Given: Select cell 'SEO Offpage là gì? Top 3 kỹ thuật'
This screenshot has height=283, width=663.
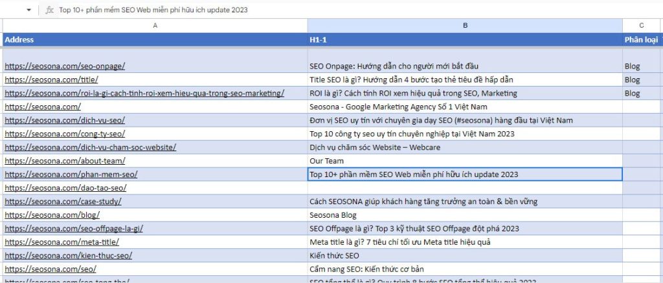Looking at the screenshot, I should (x=465, y=228).
